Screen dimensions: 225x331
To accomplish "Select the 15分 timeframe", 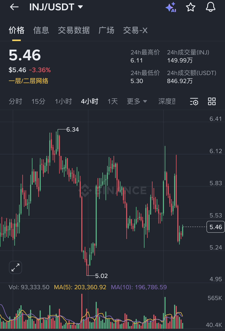I will [x=38, y=101].
